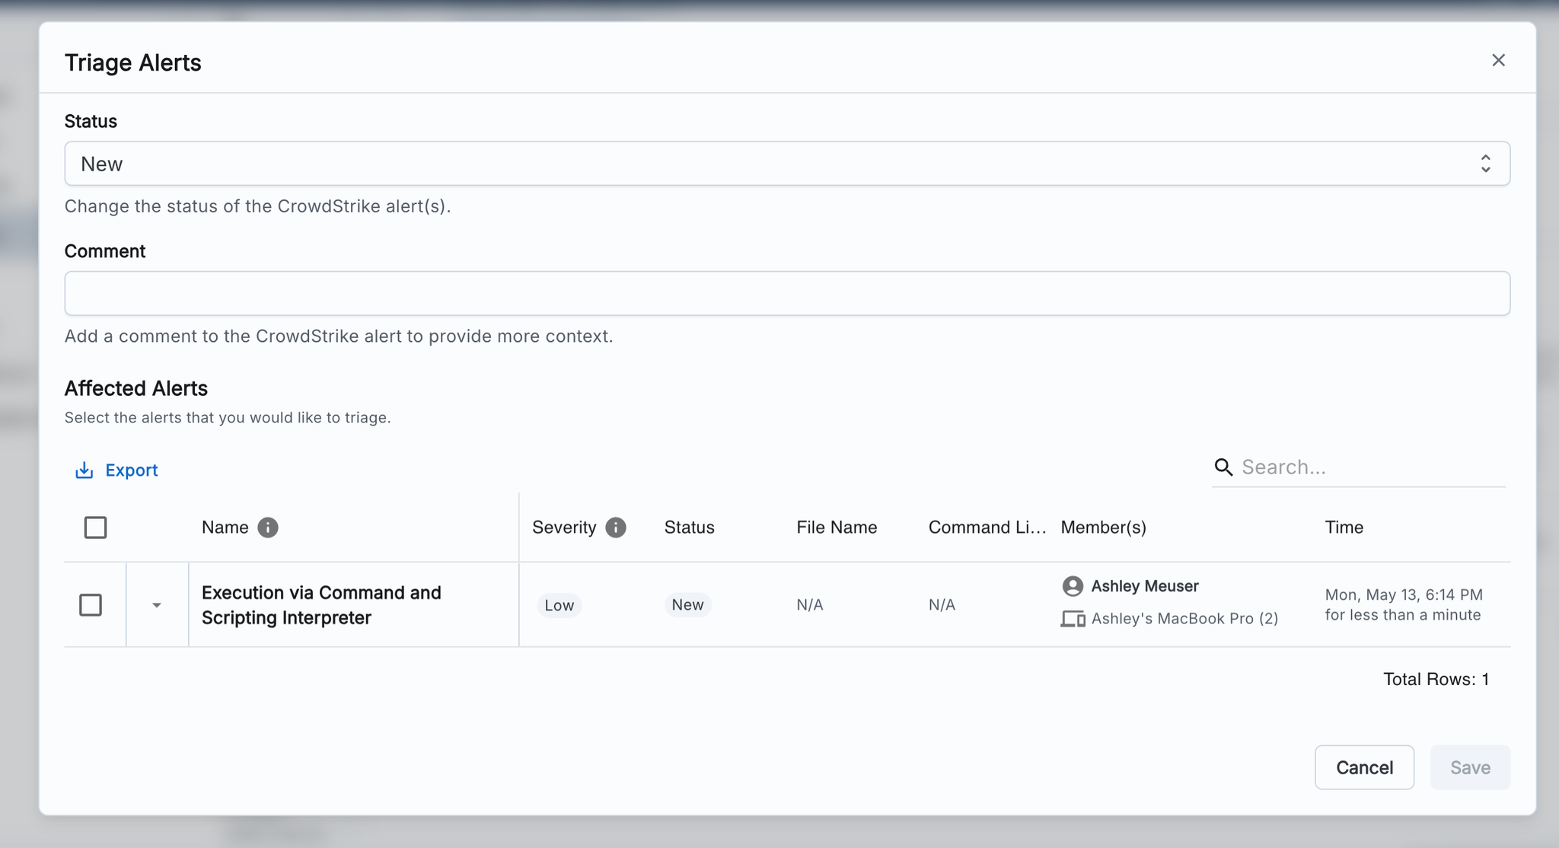Click the Low severity badge
The image size is (1559, 848).
(x=559, y=605)
